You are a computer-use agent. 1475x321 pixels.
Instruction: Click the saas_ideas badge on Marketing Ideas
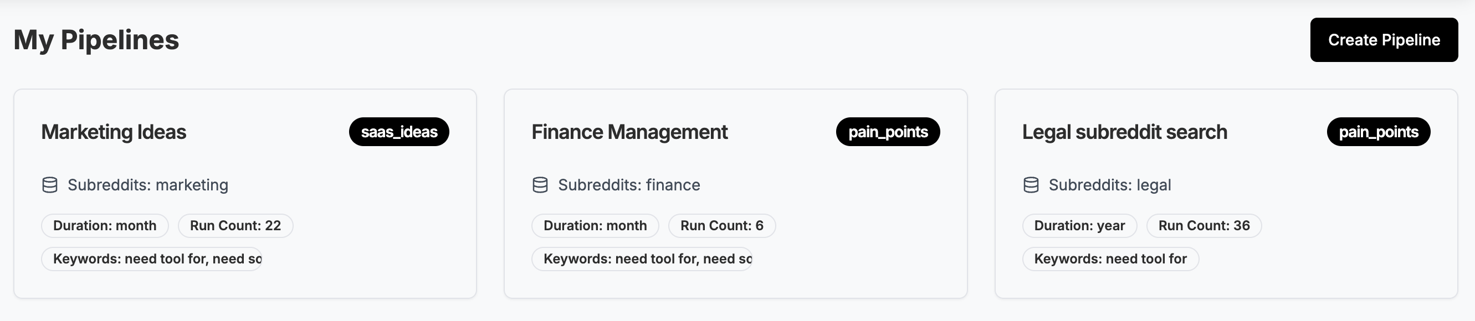pyautogui.click(x=399, y=132)
